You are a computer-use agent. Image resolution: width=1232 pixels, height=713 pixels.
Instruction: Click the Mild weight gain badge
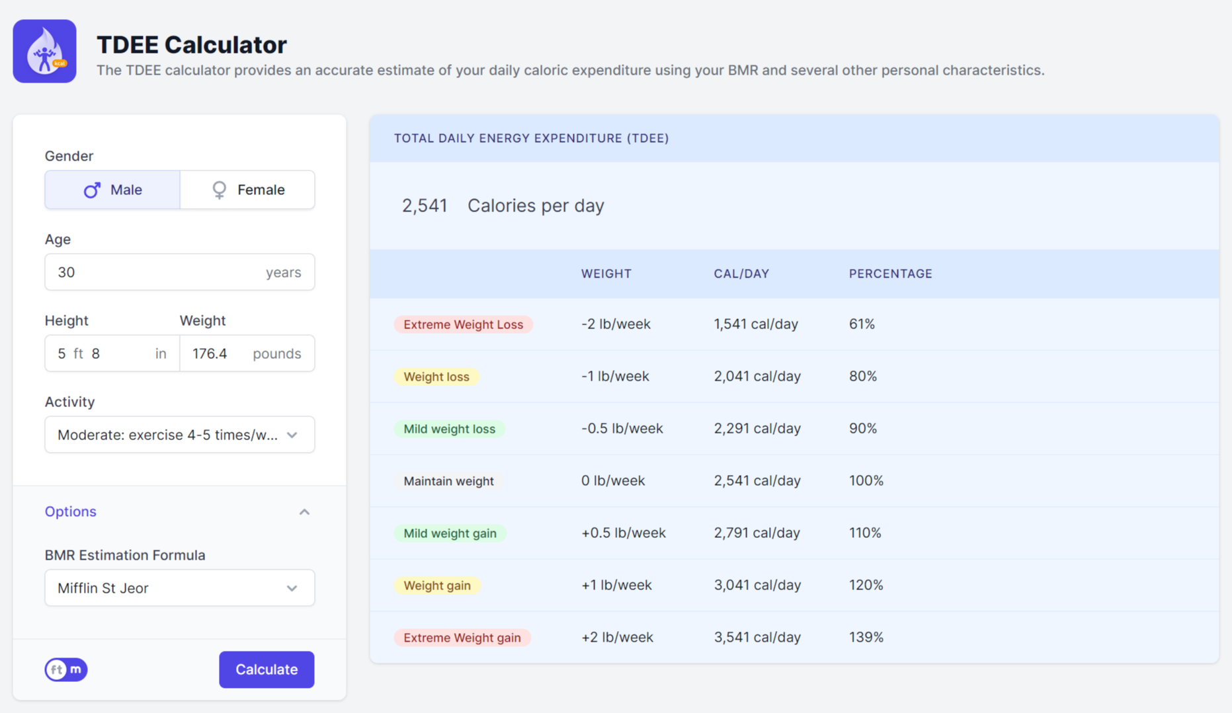click(450, 533)
